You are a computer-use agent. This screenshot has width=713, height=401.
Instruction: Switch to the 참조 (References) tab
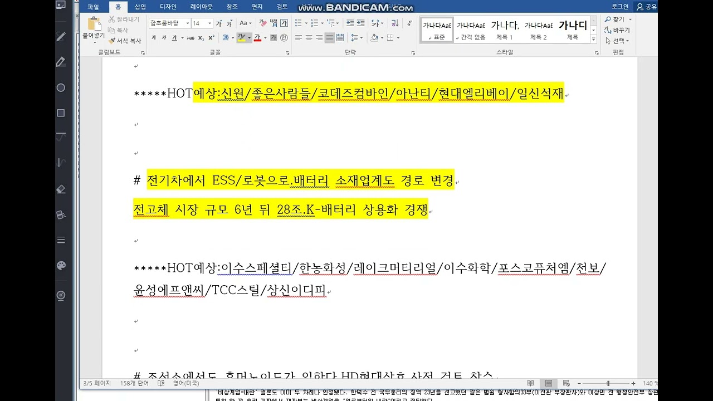232,7
